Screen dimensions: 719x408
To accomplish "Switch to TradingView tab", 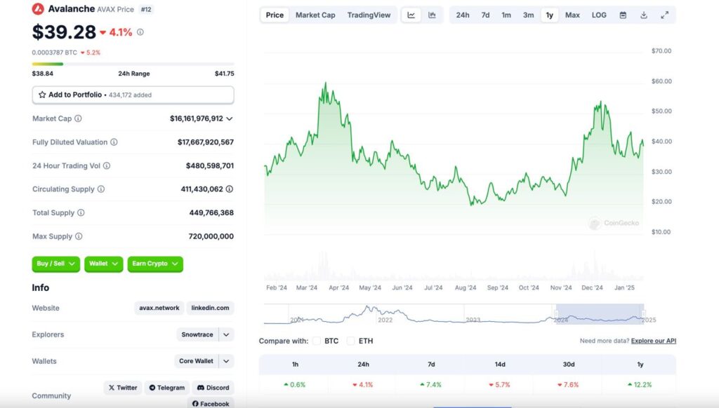I will [369, 15].
